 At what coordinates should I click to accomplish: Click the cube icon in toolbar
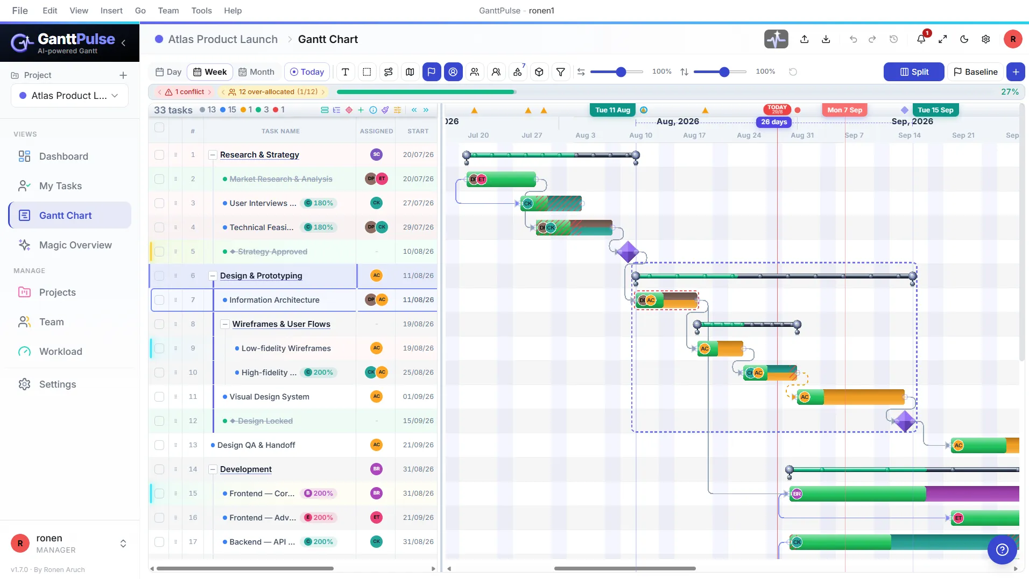539,72
